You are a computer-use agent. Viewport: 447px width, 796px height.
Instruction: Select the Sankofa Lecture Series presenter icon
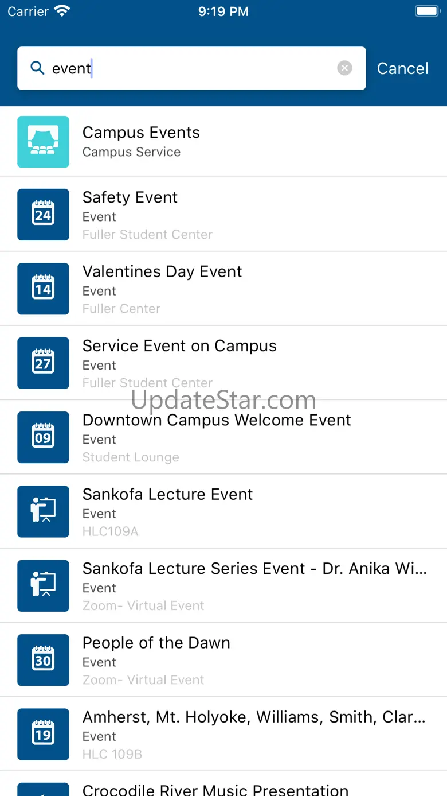(x=43, y=585)
